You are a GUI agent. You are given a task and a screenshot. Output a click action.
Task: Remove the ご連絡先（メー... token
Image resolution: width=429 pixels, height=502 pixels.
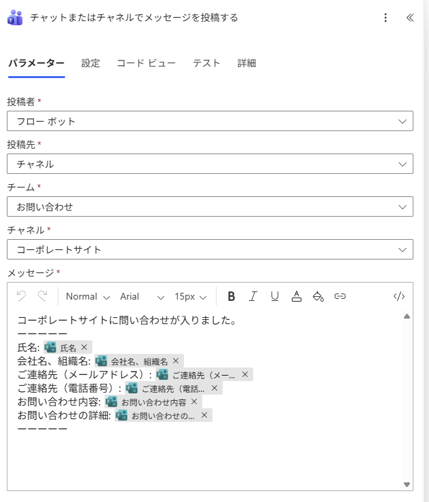245,374
